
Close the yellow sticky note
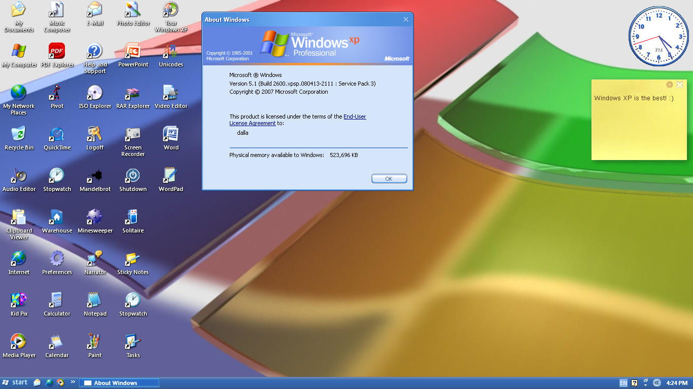pos(680,85)
